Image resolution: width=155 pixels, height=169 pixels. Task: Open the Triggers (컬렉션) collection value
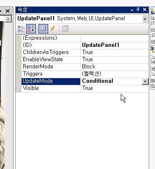pyautogui.click(x=114, y=74)
